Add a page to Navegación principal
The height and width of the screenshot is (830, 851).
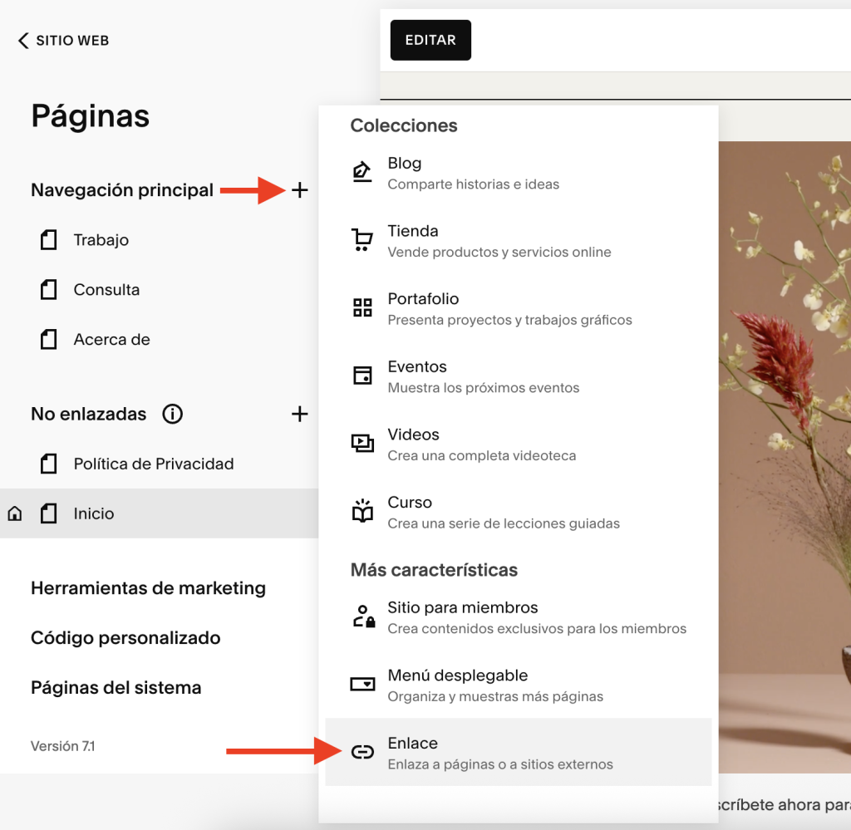[299, 190]
